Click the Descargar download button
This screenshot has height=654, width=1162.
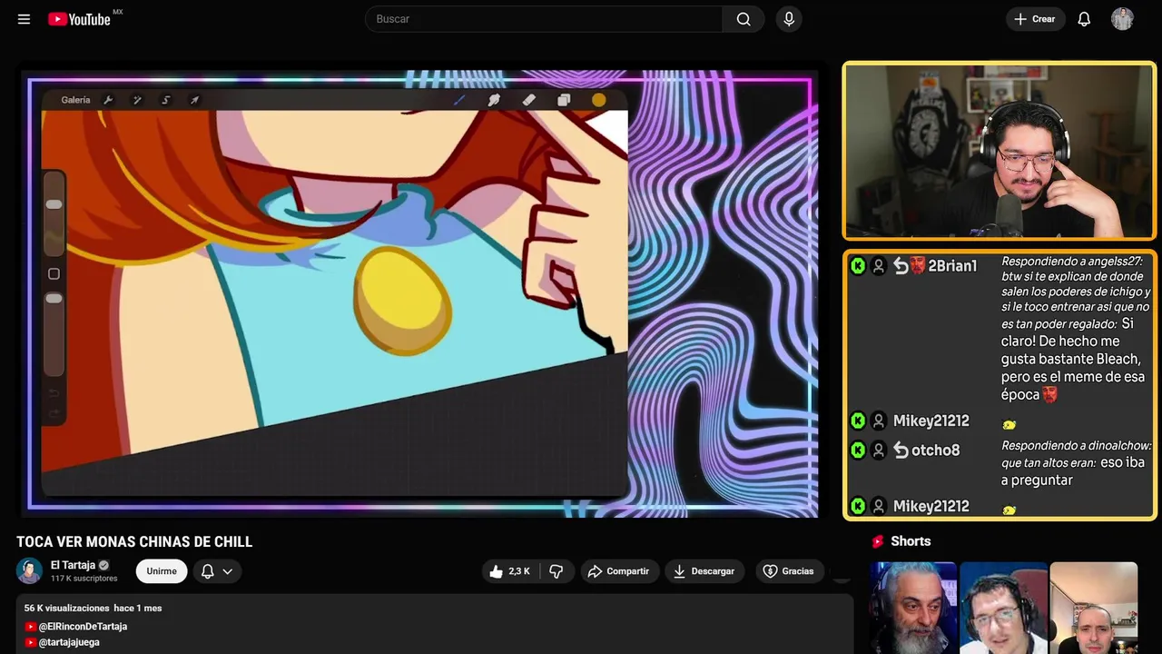point(704,571)
